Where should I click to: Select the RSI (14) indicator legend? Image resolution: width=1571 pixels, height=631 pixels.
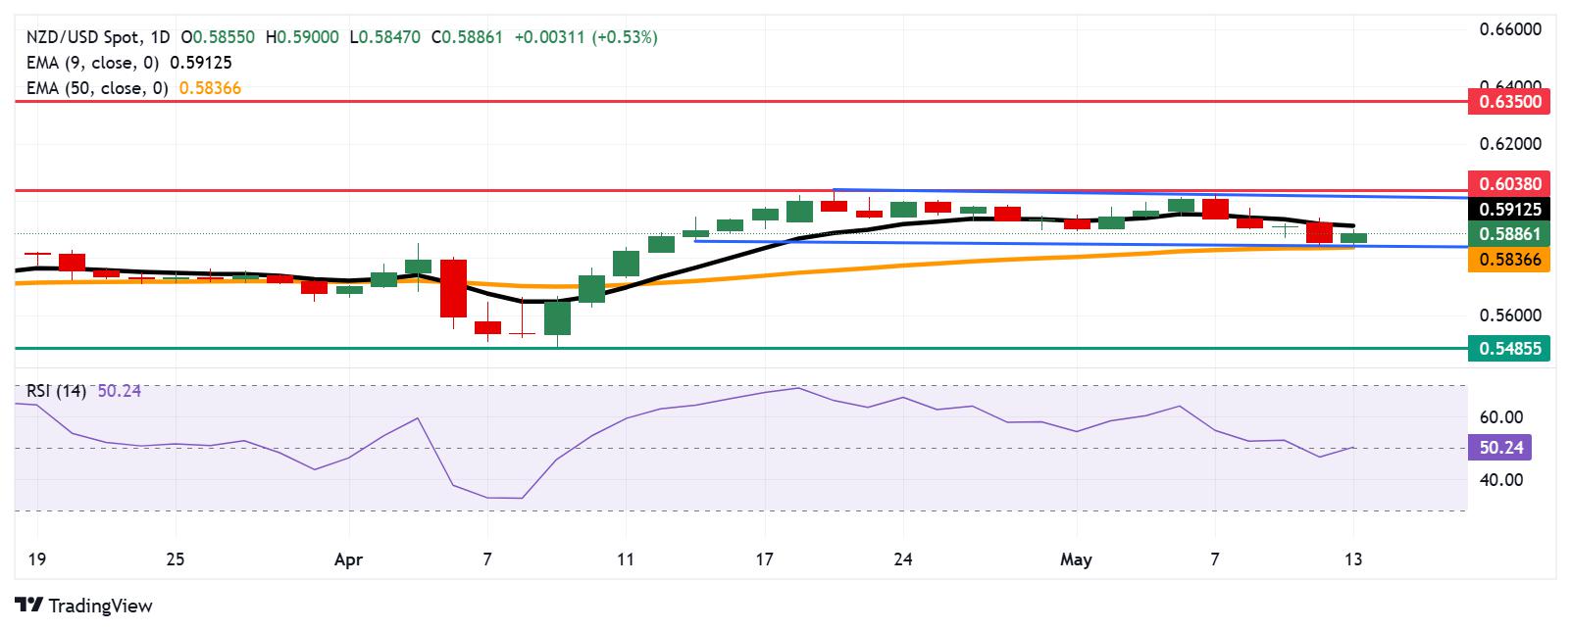coord(56,391)
